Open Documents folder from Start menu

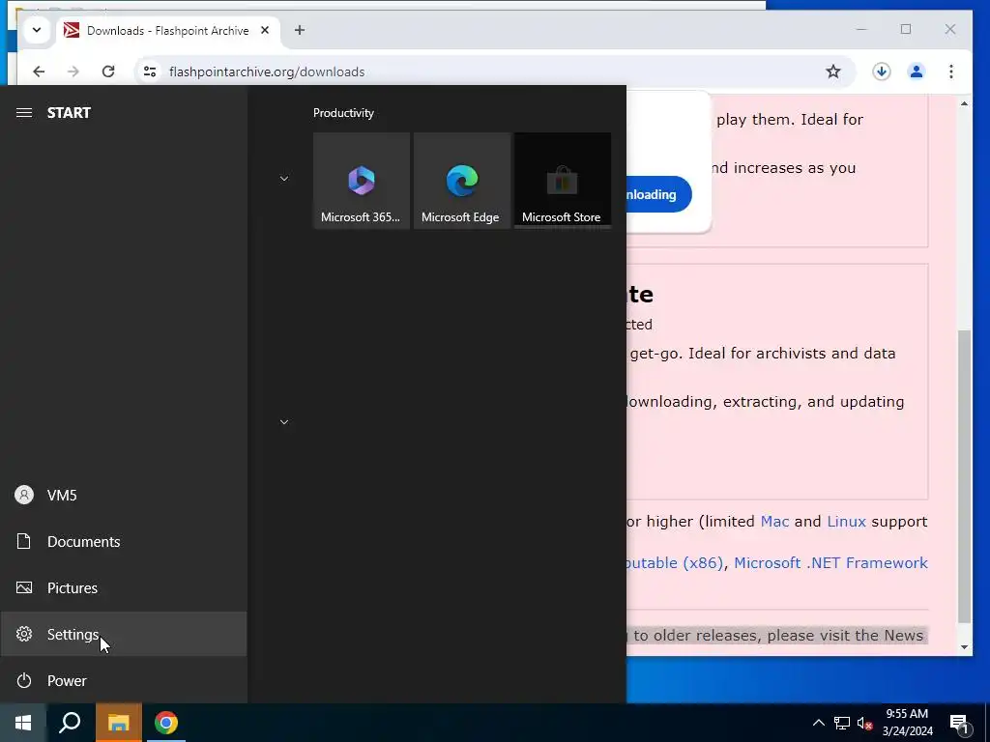pos(123,541)
